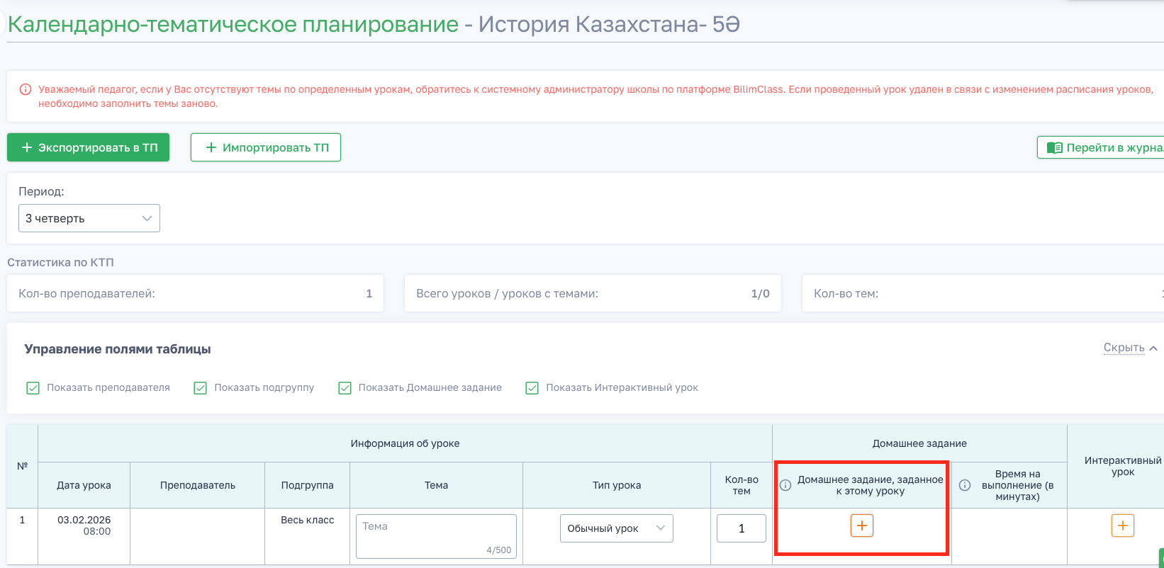Click plus icon on Импортировать ТП
The height and width of the screenshot is (568, 1164).
[211, 147]
